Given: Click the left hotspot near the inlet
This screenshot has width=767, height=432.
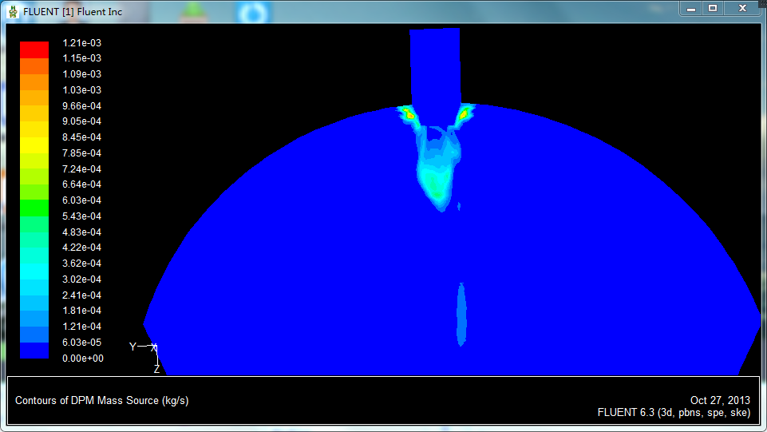Looking at the screenshot, I should click(409, 115).
